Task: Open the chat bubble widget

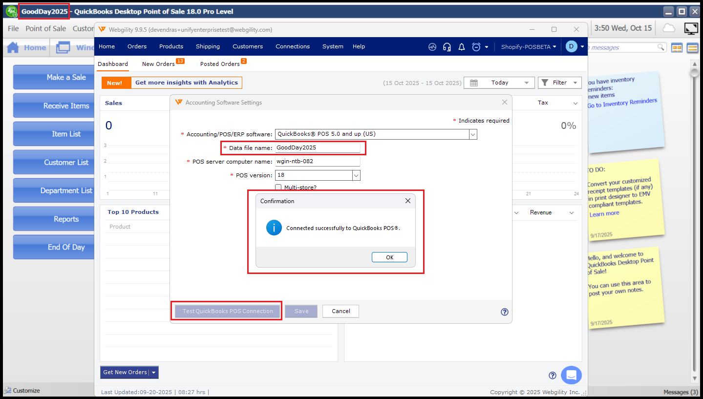Action: 571,375
